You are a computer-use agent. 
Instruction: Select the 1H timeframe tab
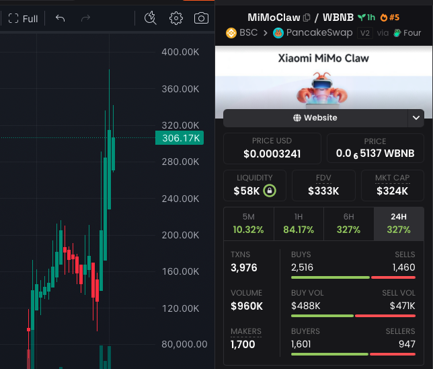299,224
